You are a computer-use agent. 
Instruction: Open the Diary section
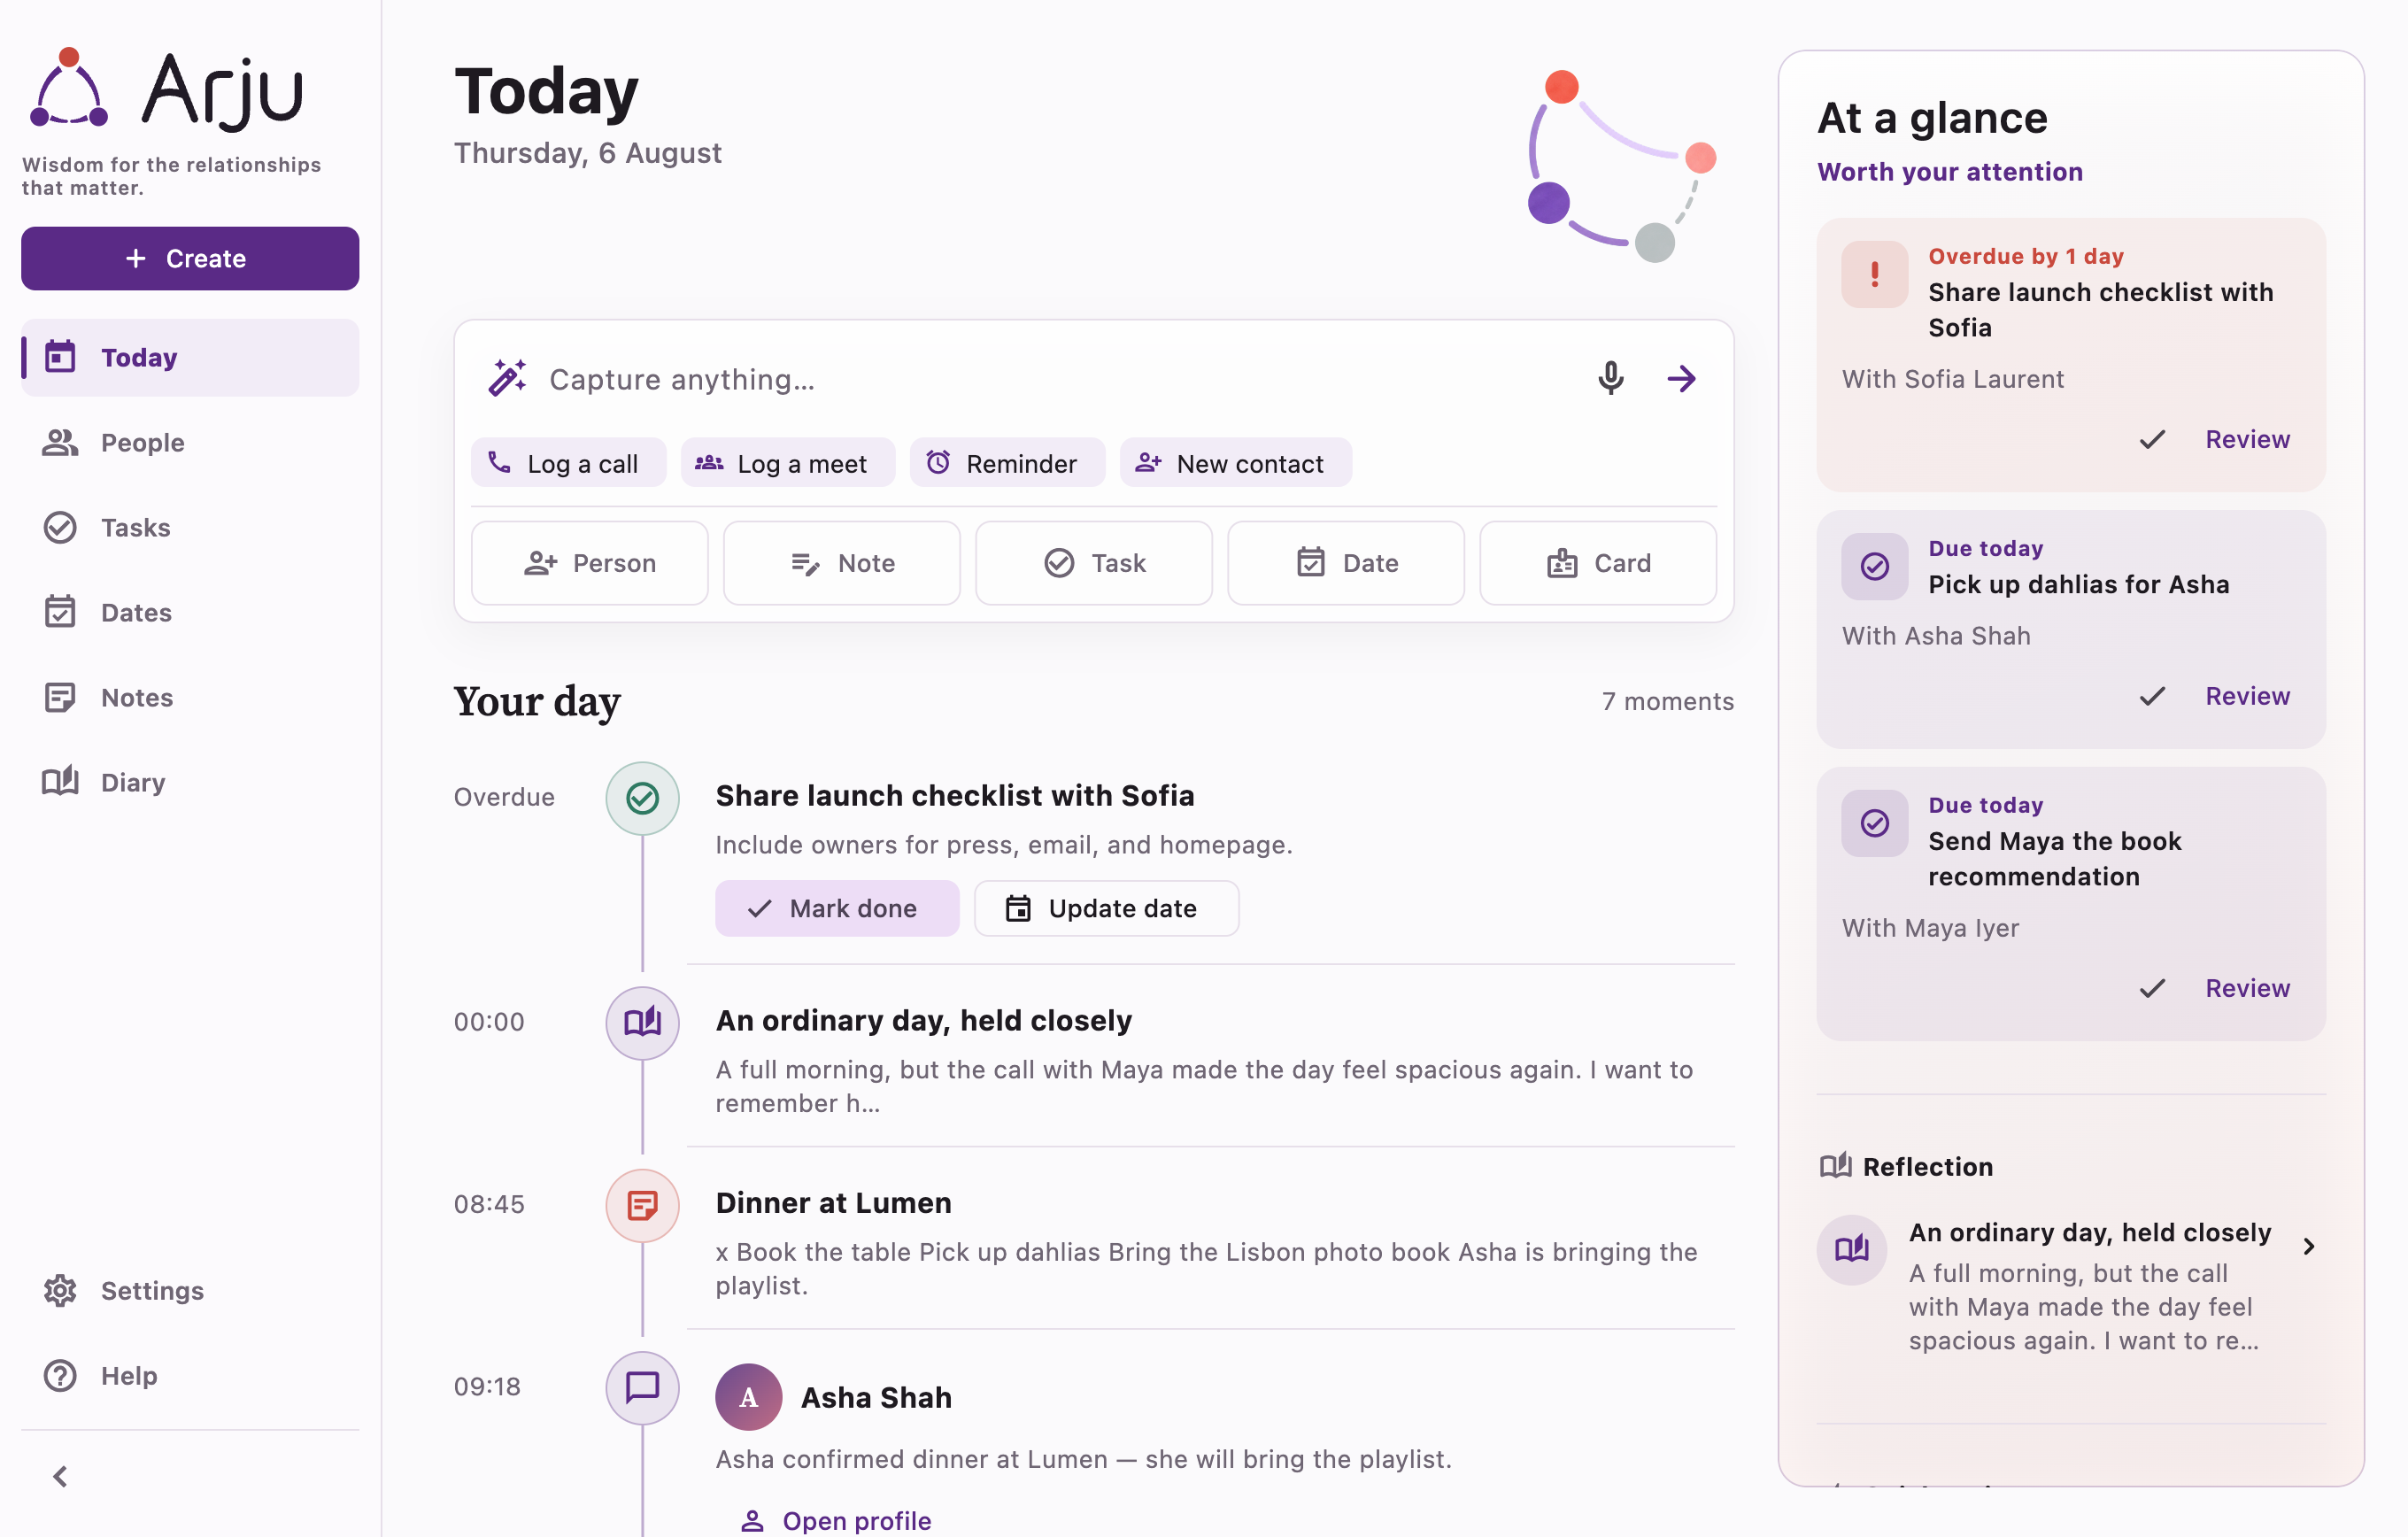[190, 782]
